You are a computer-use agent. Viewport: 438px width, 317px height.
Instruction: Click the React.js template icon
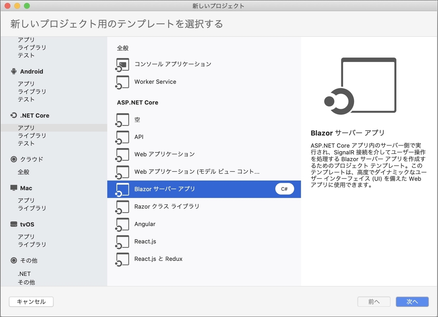point(122,242)
